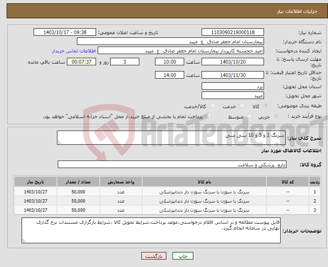Click the کد کالا cell in row 1
This screenshot has height=267, width=328.
tap(288, 192)
